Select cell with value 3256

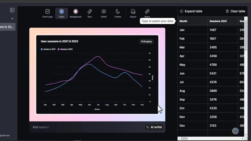click(223, 117)
